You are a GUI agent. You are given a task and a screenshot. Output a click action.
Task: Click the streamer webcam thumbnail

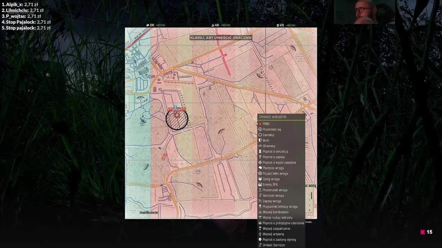364,12
